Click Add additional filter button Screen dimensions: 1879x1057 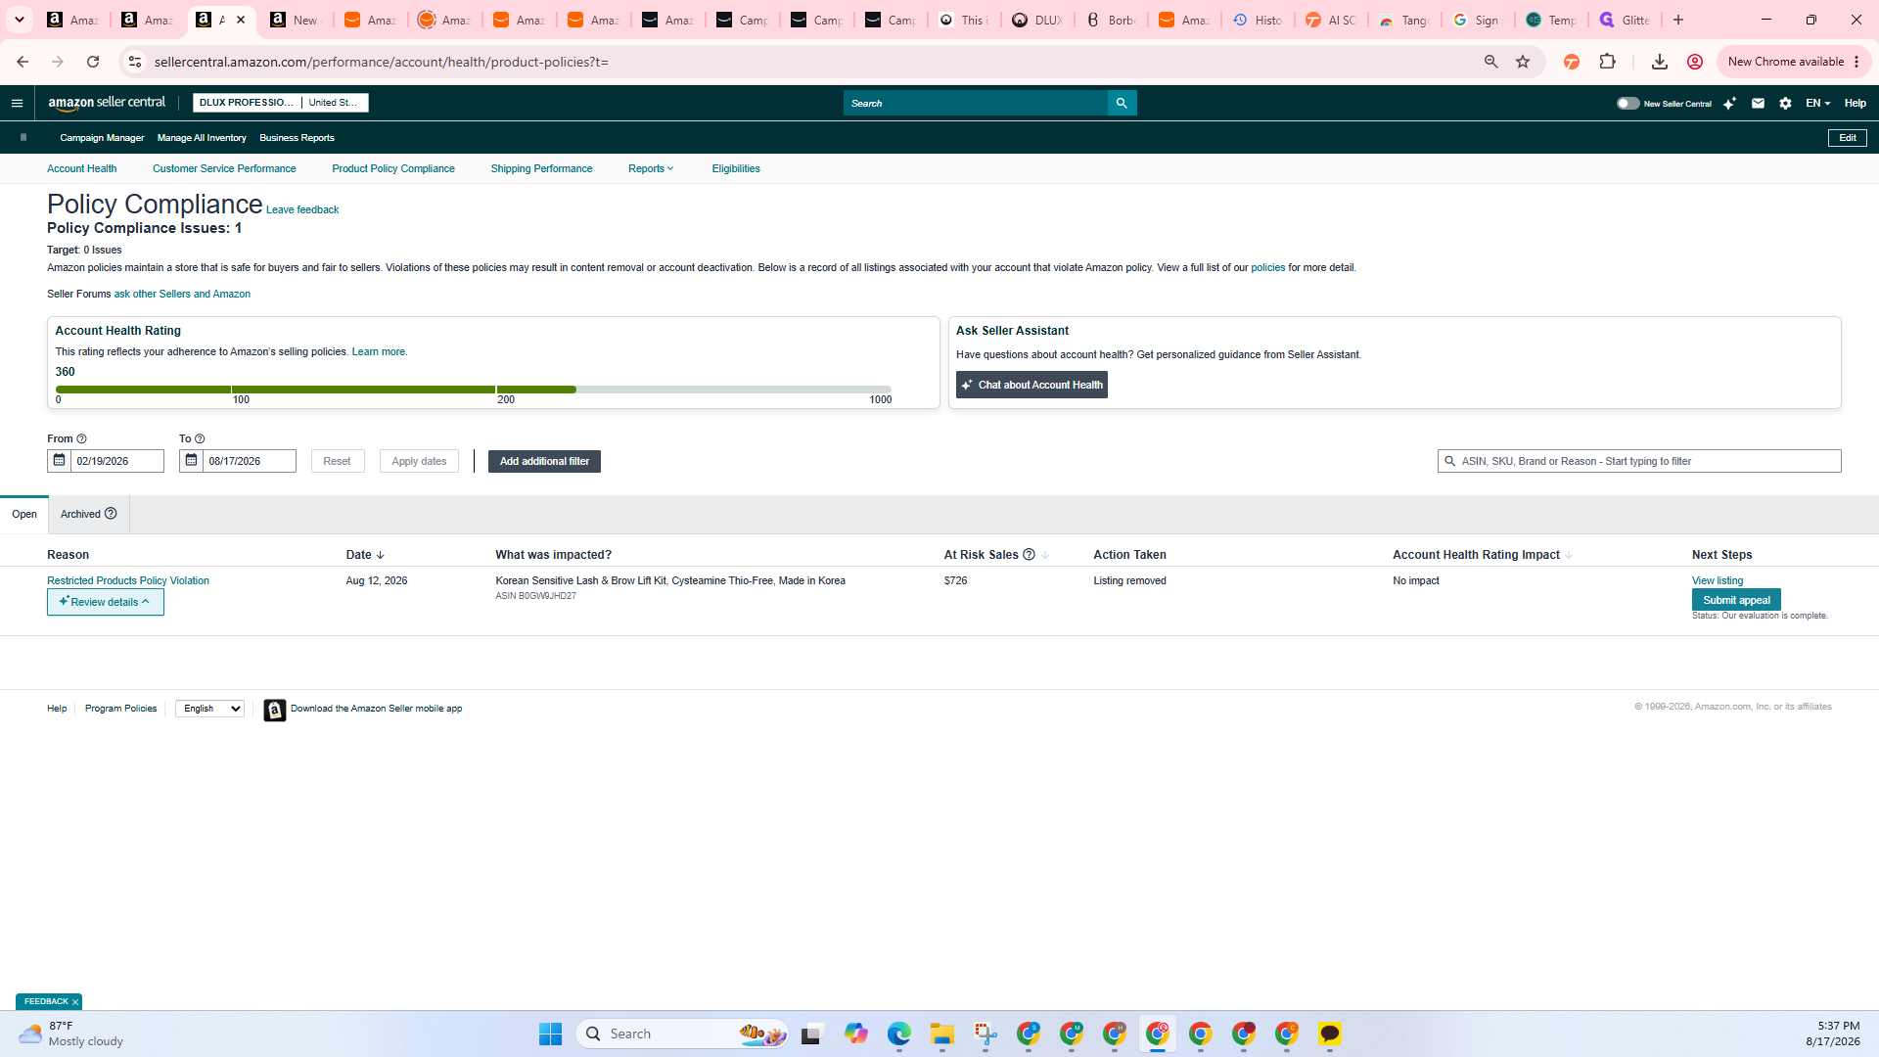544,461
